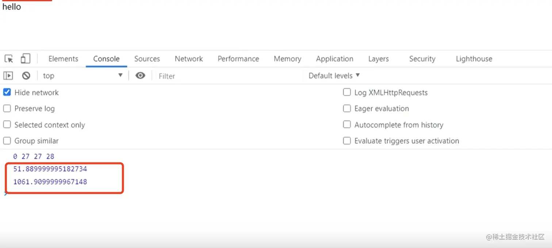Open the Elements tab
552x248 pixels.
tap(63, 59)
